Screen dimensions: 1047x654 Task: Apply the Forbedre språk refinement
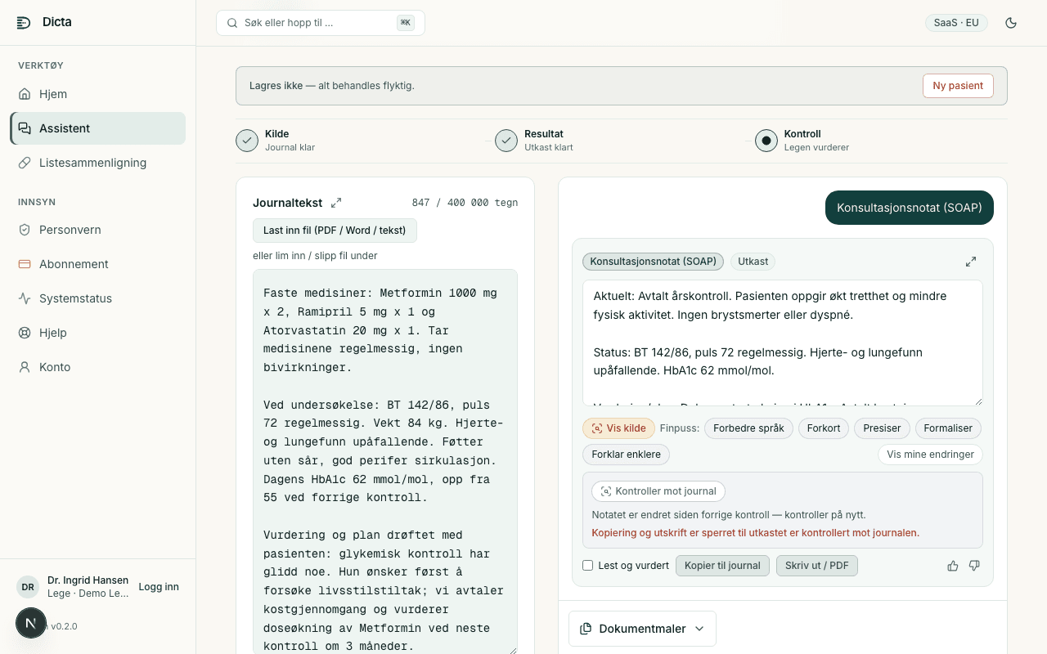tap(748, 428)
